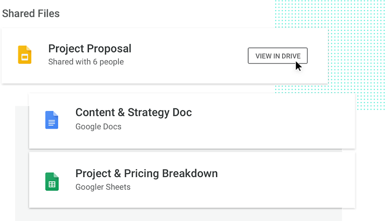Click the gray panel below the cards

point(179,215)
